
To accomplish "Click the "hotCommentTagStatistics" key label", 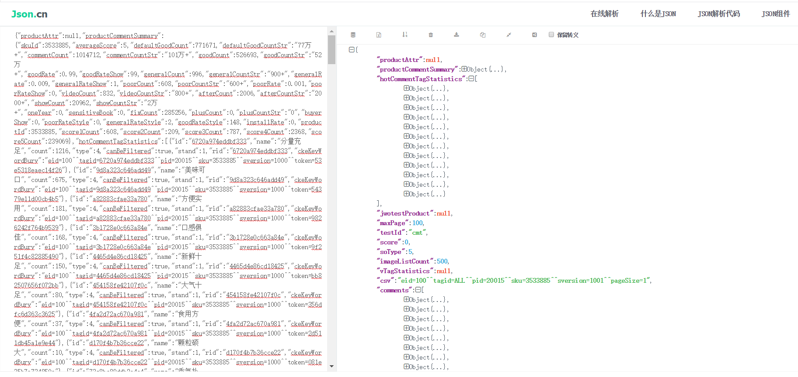I will [x=421, y=79].
